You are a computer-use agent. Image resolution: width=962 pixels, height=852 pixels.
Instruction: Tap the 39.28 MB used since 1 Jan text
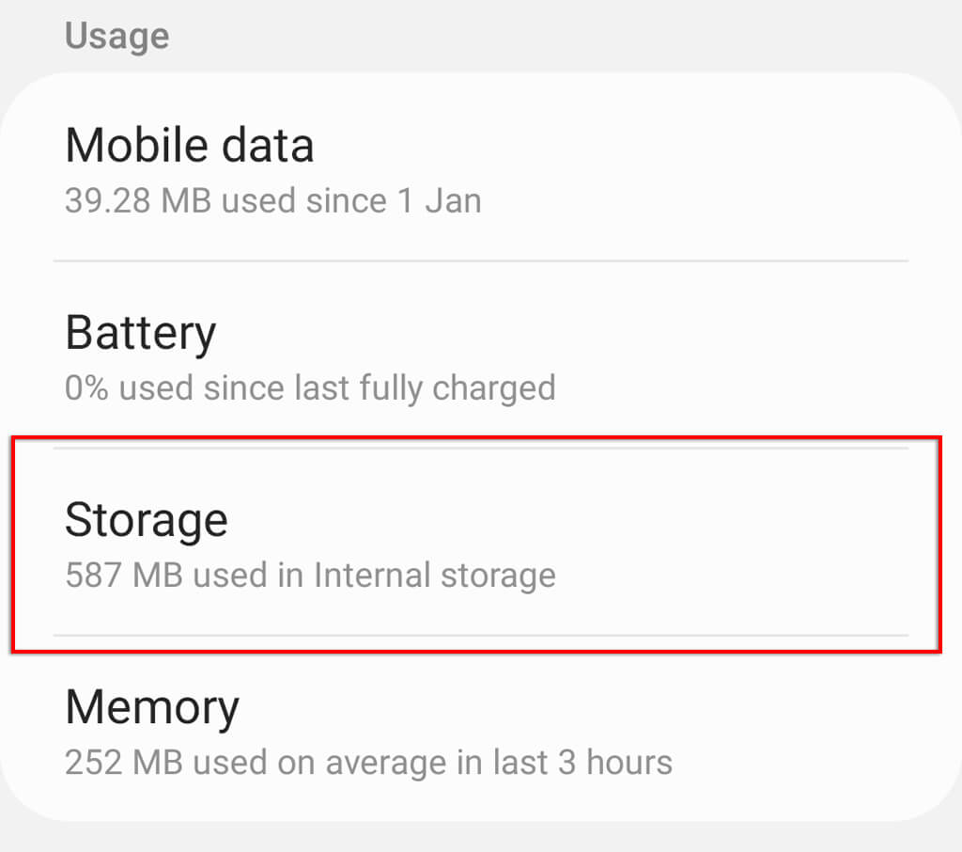click(x=273, y=201)
